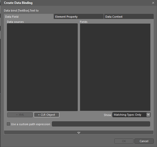Open the Element Property tab

tap(79, 17)
